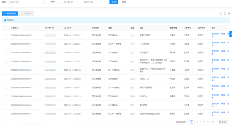Image resolution: width=232 pixels, height=125 pixels.
Task: View order for 下水道堵了 row
Action: (x=215, y=51)
